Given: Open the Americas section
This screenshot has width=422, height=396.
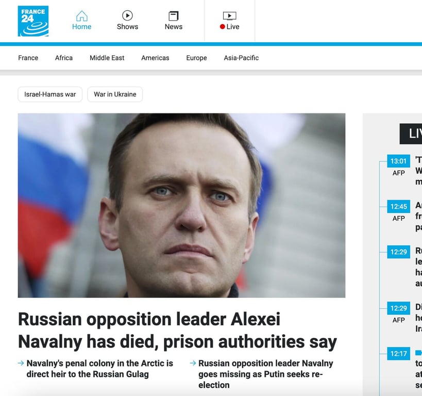Looking at the screenshot, I should (x=155, y=58).
